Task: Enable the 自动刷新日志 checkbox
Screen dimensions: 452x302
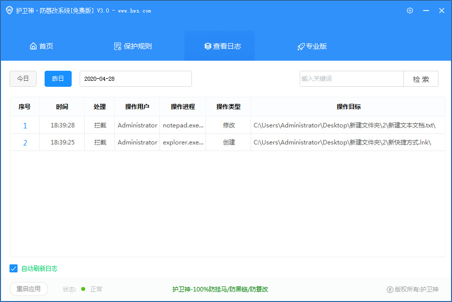Action: pos(14,268)
